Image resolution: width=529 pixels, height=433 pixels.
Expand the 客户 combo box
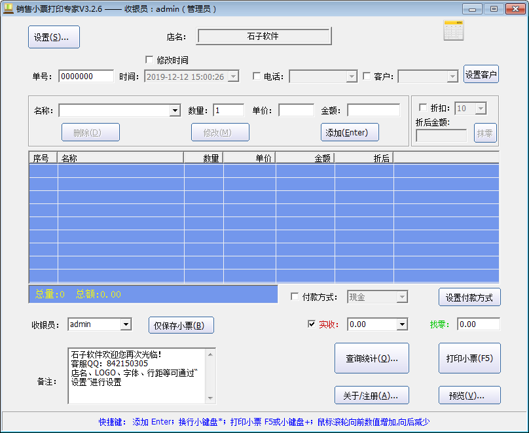[x=452, y=77]
